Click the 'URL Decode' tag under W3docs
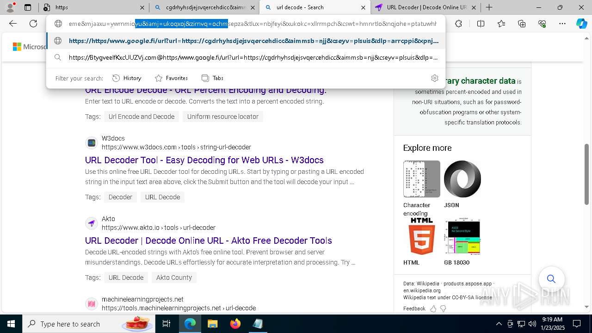This screenshot has width=592, height=333. pos(162,197)
